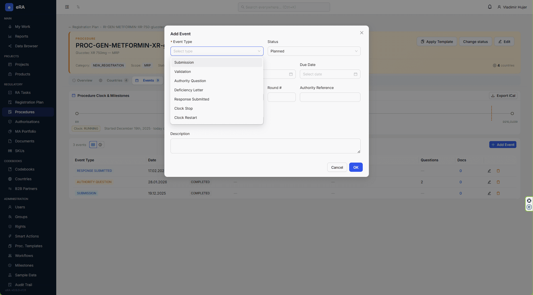Viewport: 533px width, 295px height.
Task: Switch to the Countries tab
Action: pyautogui.click(x=114, y=80)
